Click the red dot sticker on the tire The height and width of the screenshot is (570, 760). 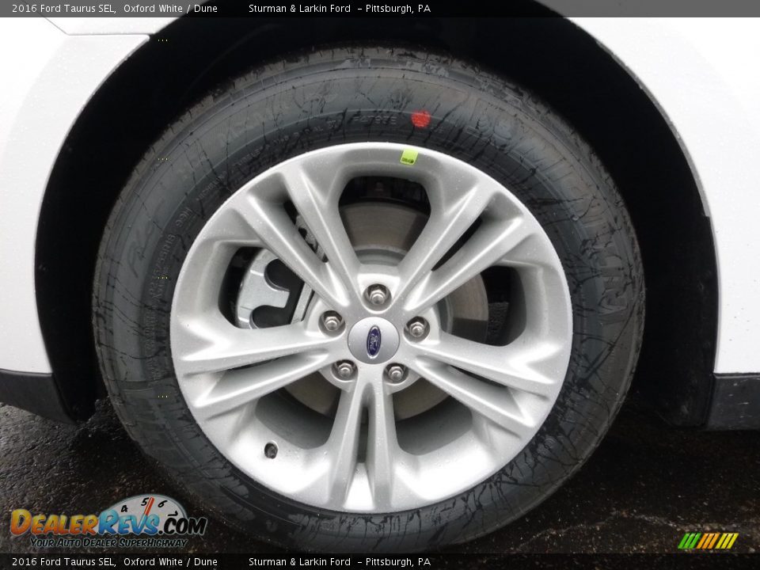[420, 119]
